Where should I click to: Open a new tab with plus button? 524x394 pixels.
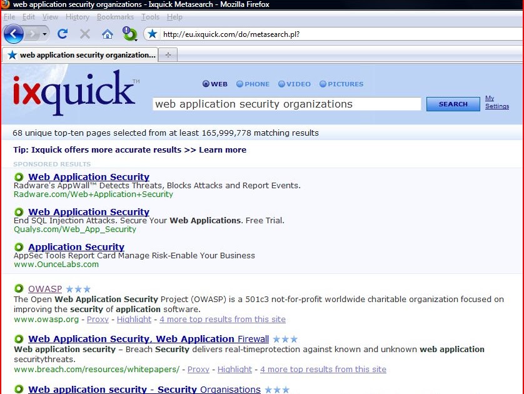coord(168,55)
